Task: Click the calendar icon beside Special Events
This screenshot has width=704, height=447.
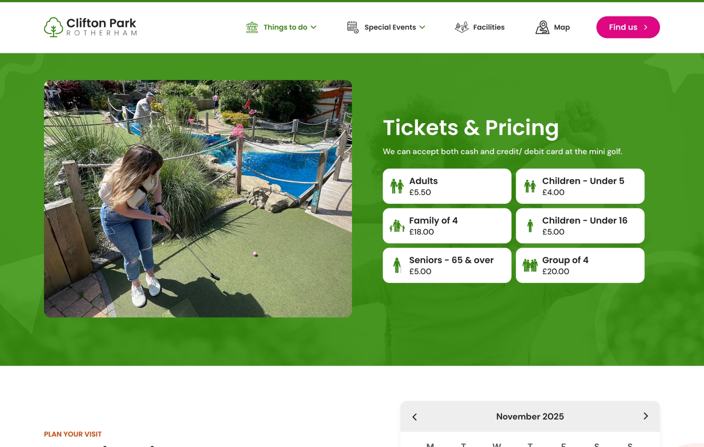Action: (x=353, y=27)
